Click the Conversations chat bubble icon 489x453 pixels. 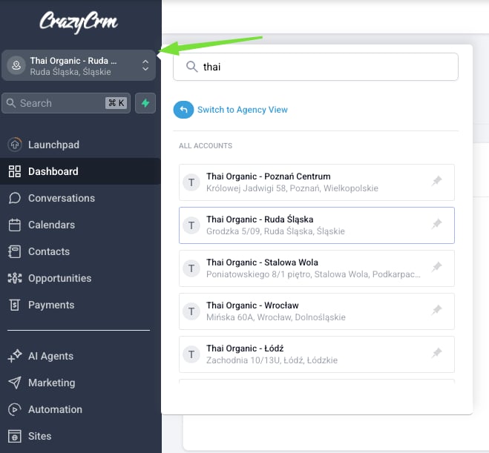click(15, 198)
